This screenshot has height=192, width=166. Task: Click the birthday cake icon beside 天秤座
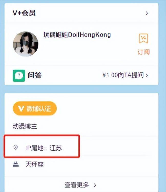(16, 164)
